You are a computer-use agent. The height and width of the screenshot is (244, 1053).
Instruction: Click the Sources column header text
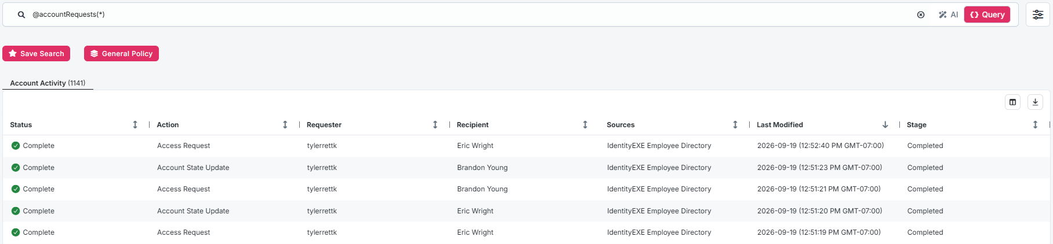[x=620, y=125]
